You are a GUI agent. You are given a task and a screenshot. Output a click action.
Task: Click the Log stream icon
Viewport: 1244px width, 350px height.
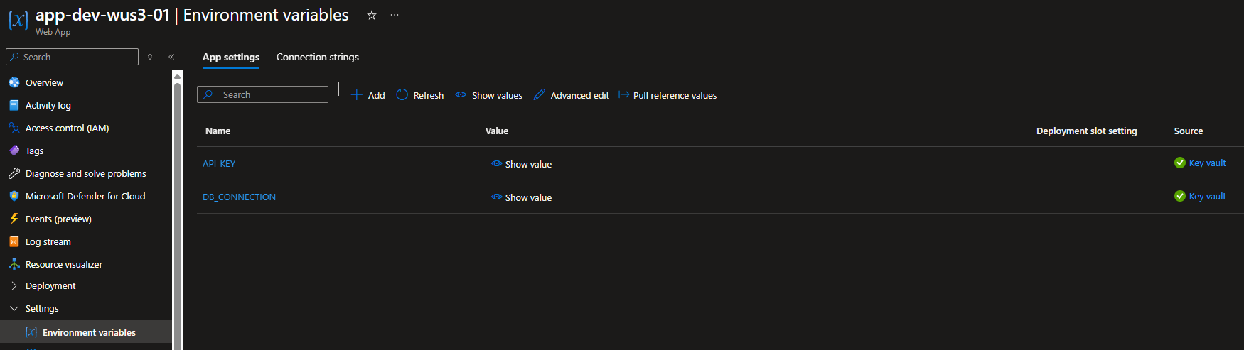click(14, 241)
